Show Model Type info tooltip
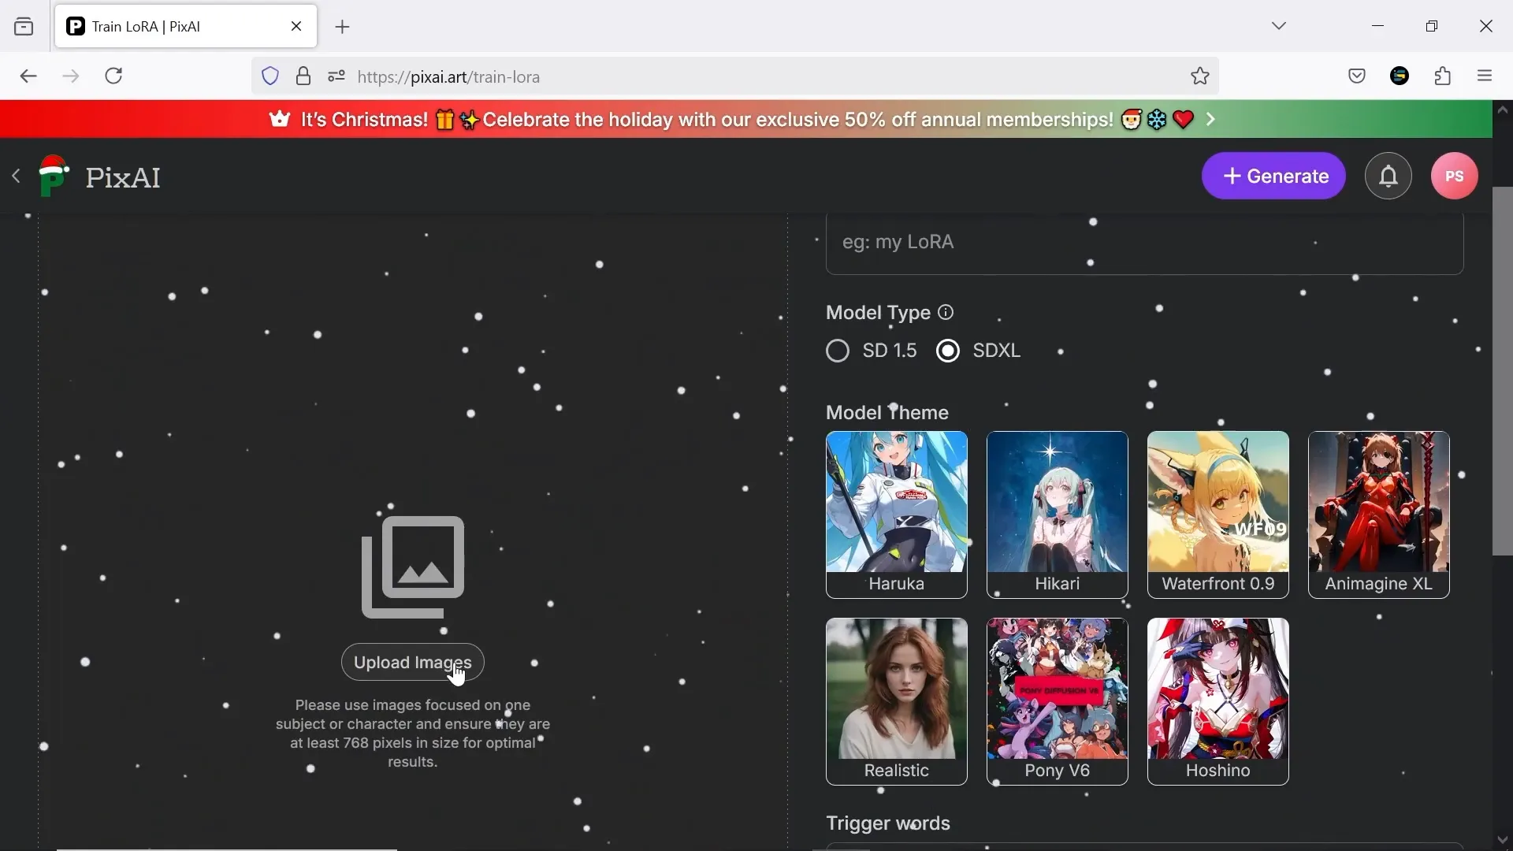Screen dimensions: 1513x851 pyautogui.click(x=946, y=313)
